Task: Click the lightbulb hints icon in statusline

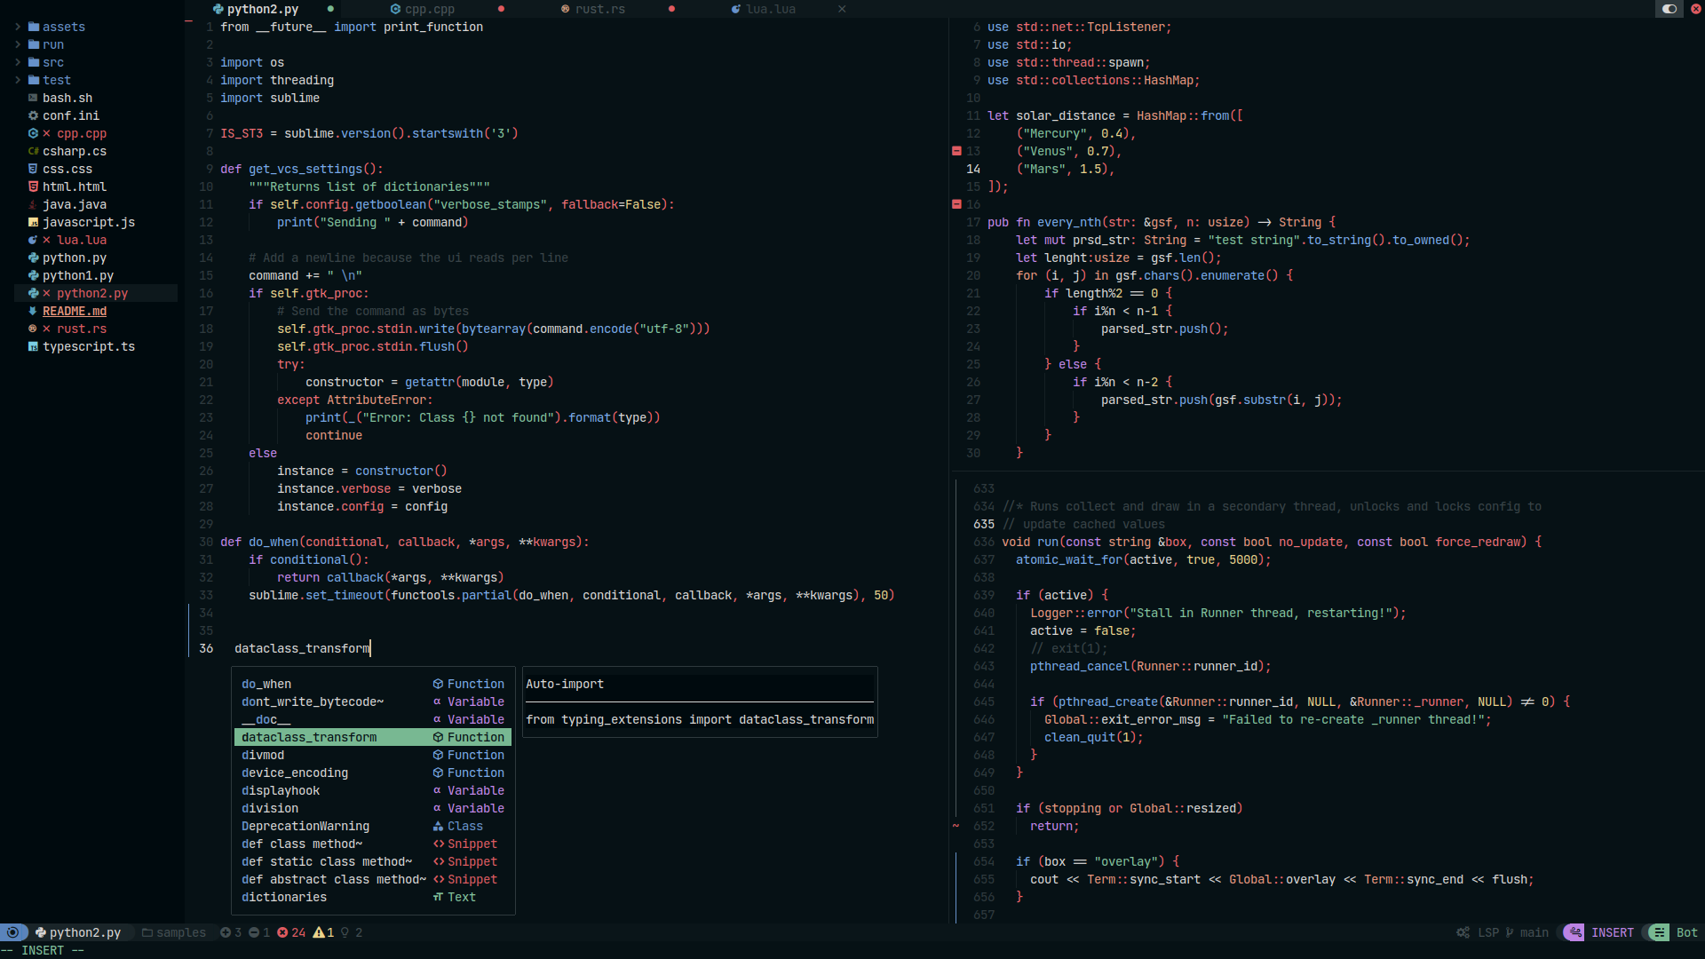Action: (x=345, y=932)
